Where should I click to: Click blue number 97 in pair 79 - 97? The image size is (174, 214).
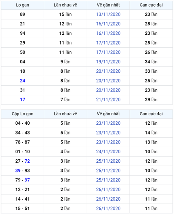point(27,180)
